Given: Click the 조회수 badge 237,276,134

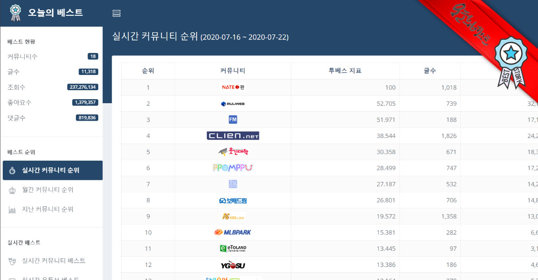Looking at the screenshot, I should (x=83, y=87).
